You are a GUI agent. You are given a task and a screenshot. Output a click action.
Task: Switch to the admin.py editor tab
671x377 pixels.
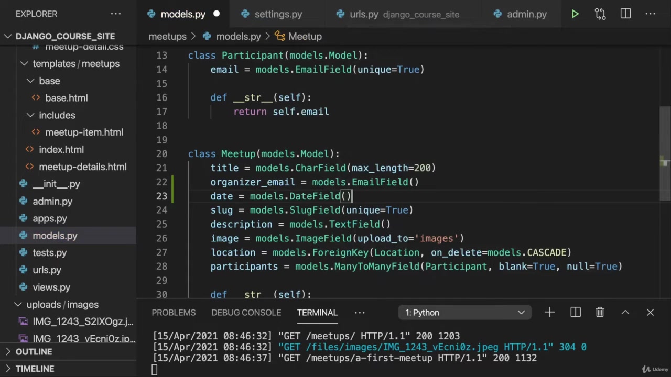pyautogui.click(x=526, y=14)
